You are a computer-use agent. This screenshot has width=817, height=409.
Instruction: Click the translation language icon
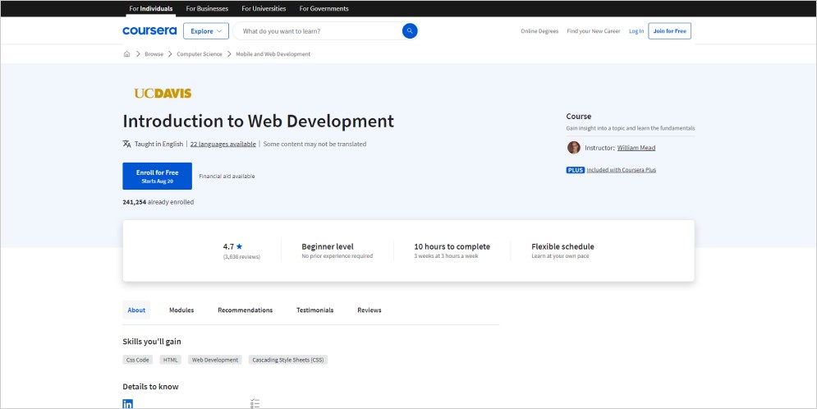coord(126,144)
